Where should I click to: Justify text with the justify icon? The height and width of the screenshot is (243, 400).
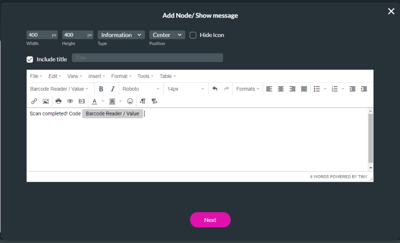coord(304,89)
